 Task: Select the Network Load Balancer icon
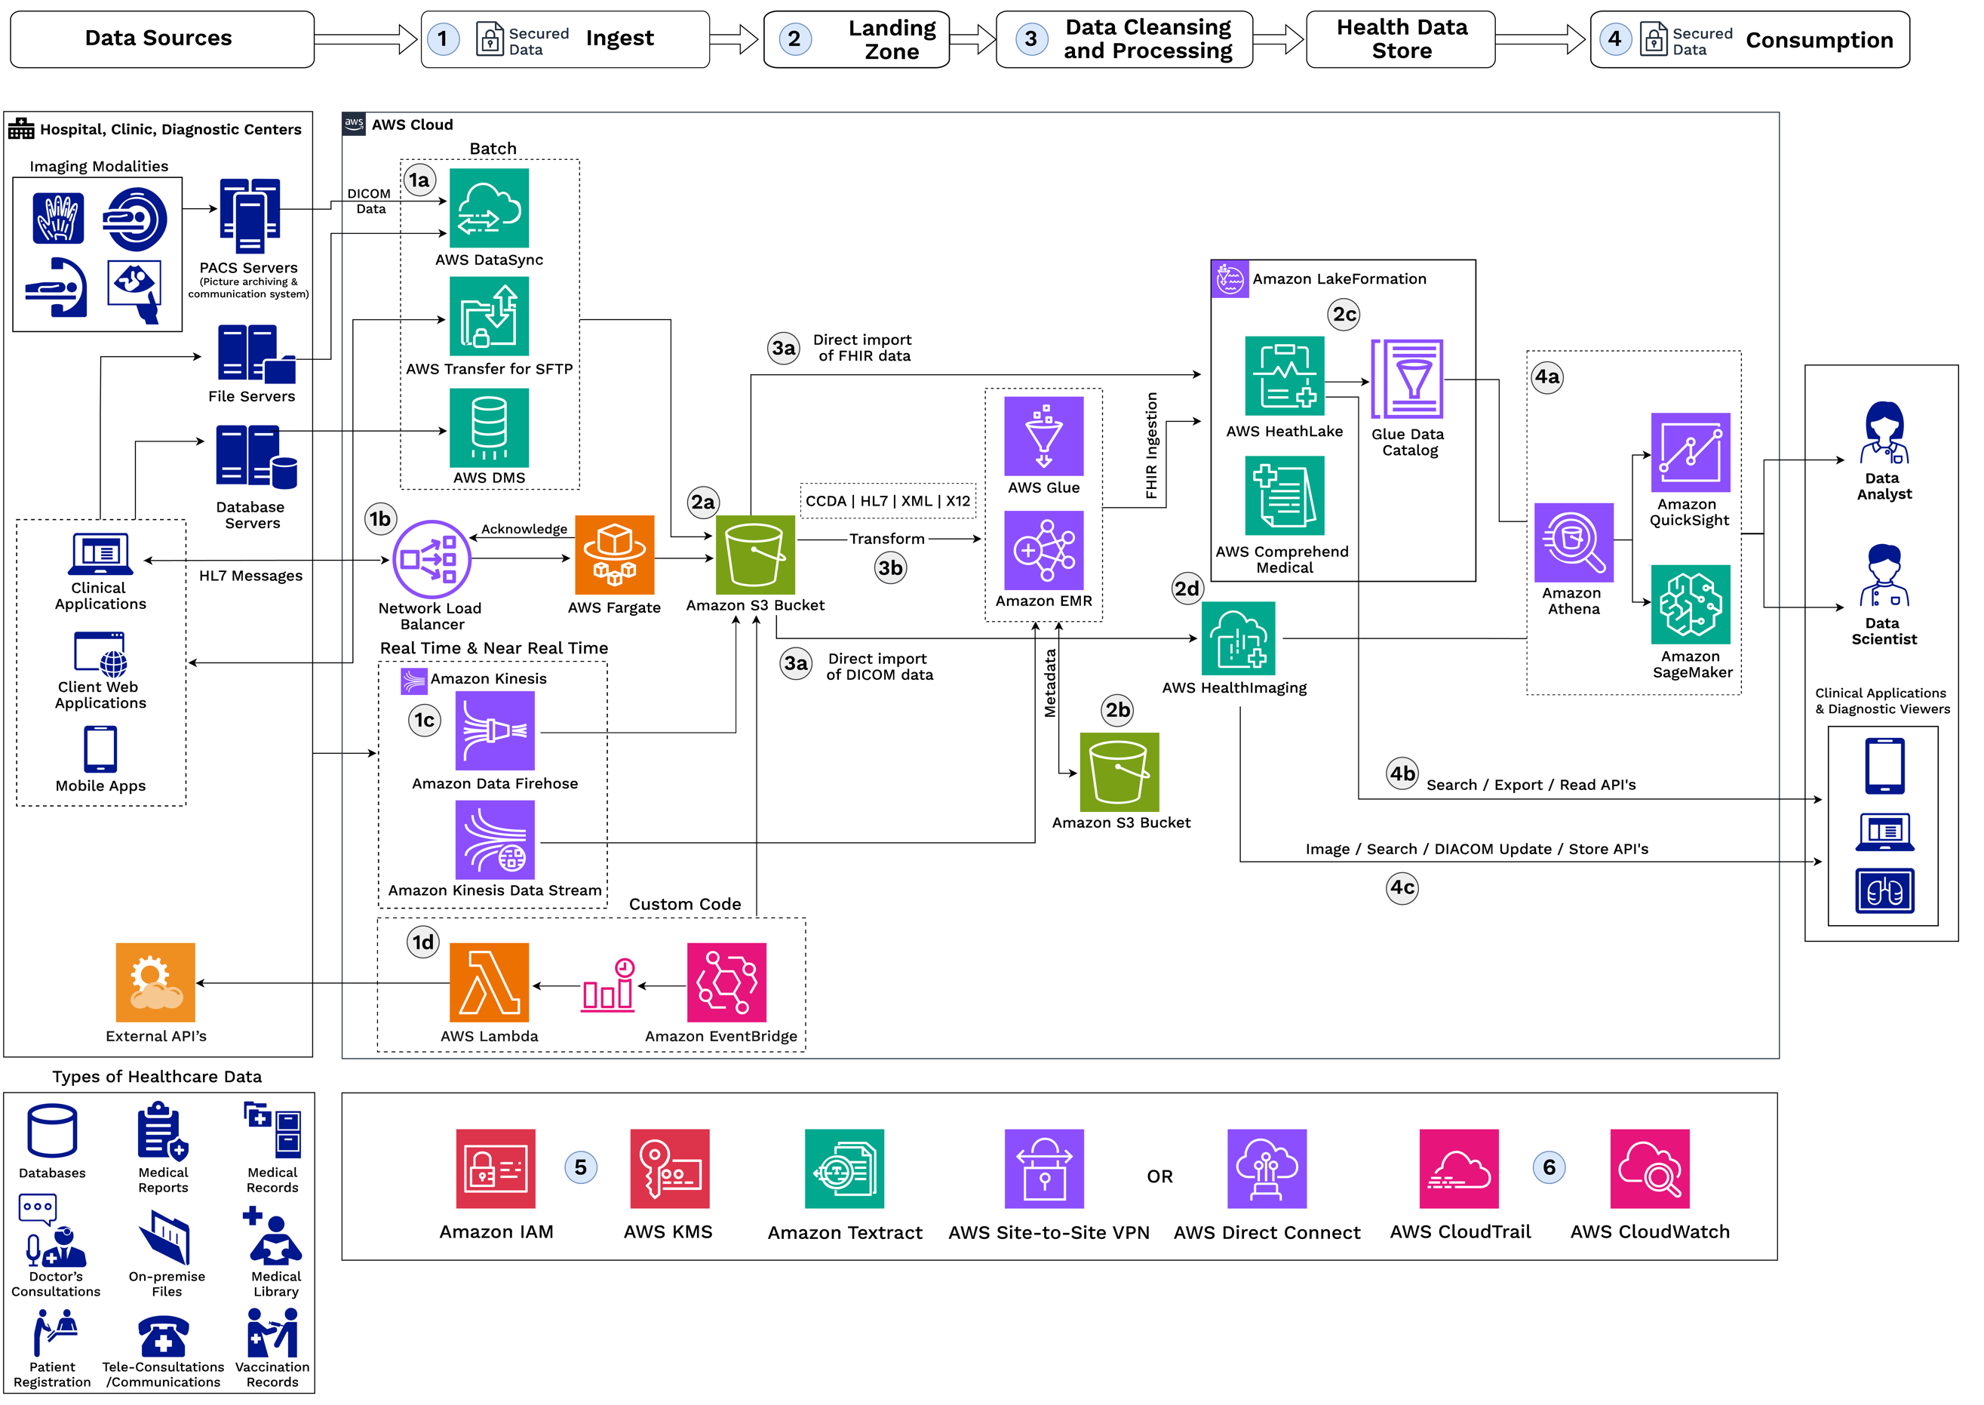[x=432, y=559]
